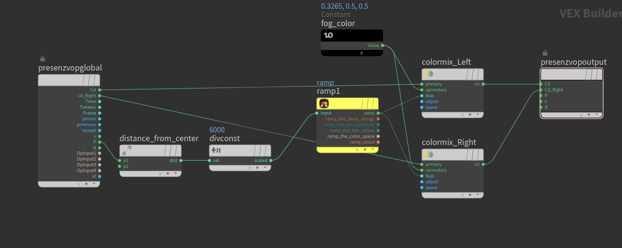Viewport: 622px width, 248px height.
Task: Click the clr output port on colormix_Right
Action: (483, 164)
